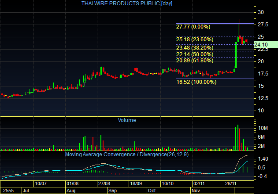This screenshot has height=194, width=278.
Task: Click the Nov month label
Action: click(196, 190)
